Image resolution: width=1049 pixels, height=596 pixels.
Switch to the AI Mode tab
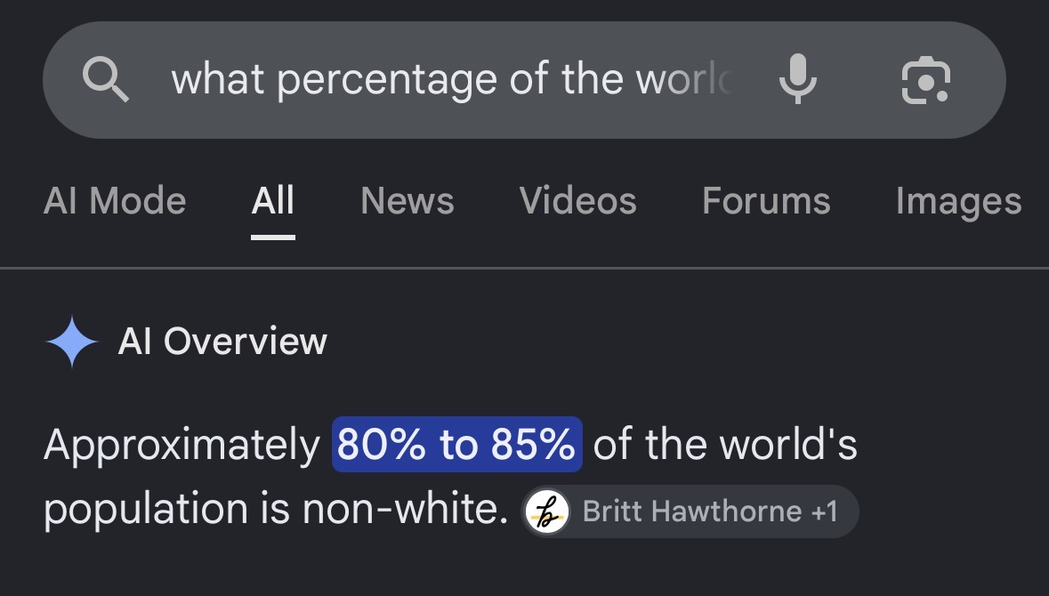[x=115, y=201]
